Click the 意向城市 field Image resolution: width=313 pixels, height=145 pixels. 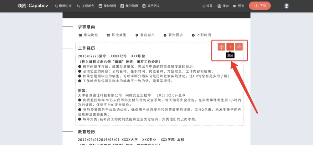[x=145, y=35]
